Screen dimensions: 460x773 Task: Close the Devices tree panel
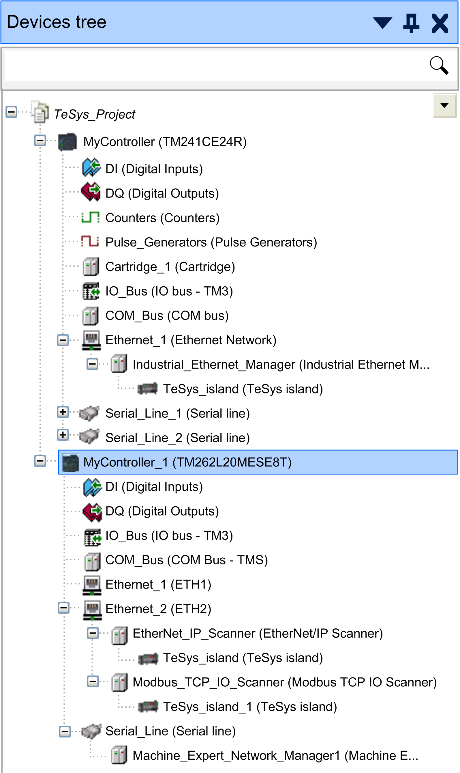click(x=440, y=23)
